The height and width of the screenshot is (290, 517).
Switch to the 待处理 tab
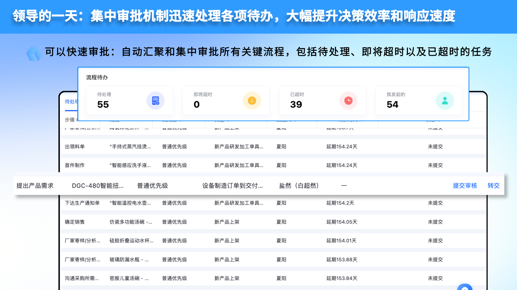(x=71, y=102)
